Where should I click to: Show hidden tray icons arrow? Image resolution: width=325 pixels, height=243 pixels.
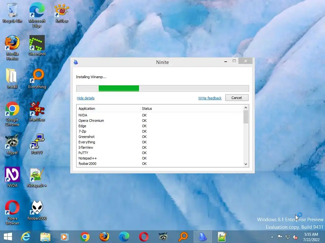pos(272,237)
